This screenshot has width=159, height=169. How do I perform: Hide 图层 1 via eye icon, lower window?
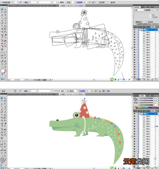click(134, 114)
